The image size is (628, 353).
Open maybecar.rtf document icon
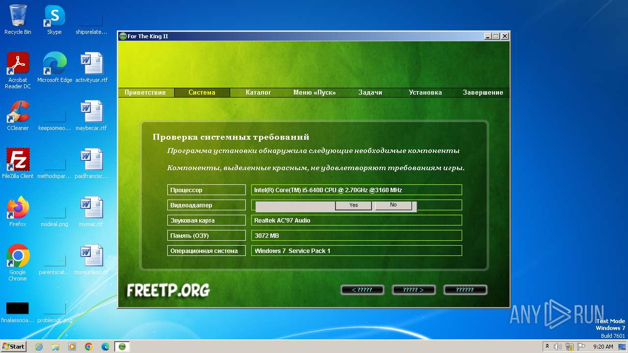pyautogui.click(x=91, y=116)
